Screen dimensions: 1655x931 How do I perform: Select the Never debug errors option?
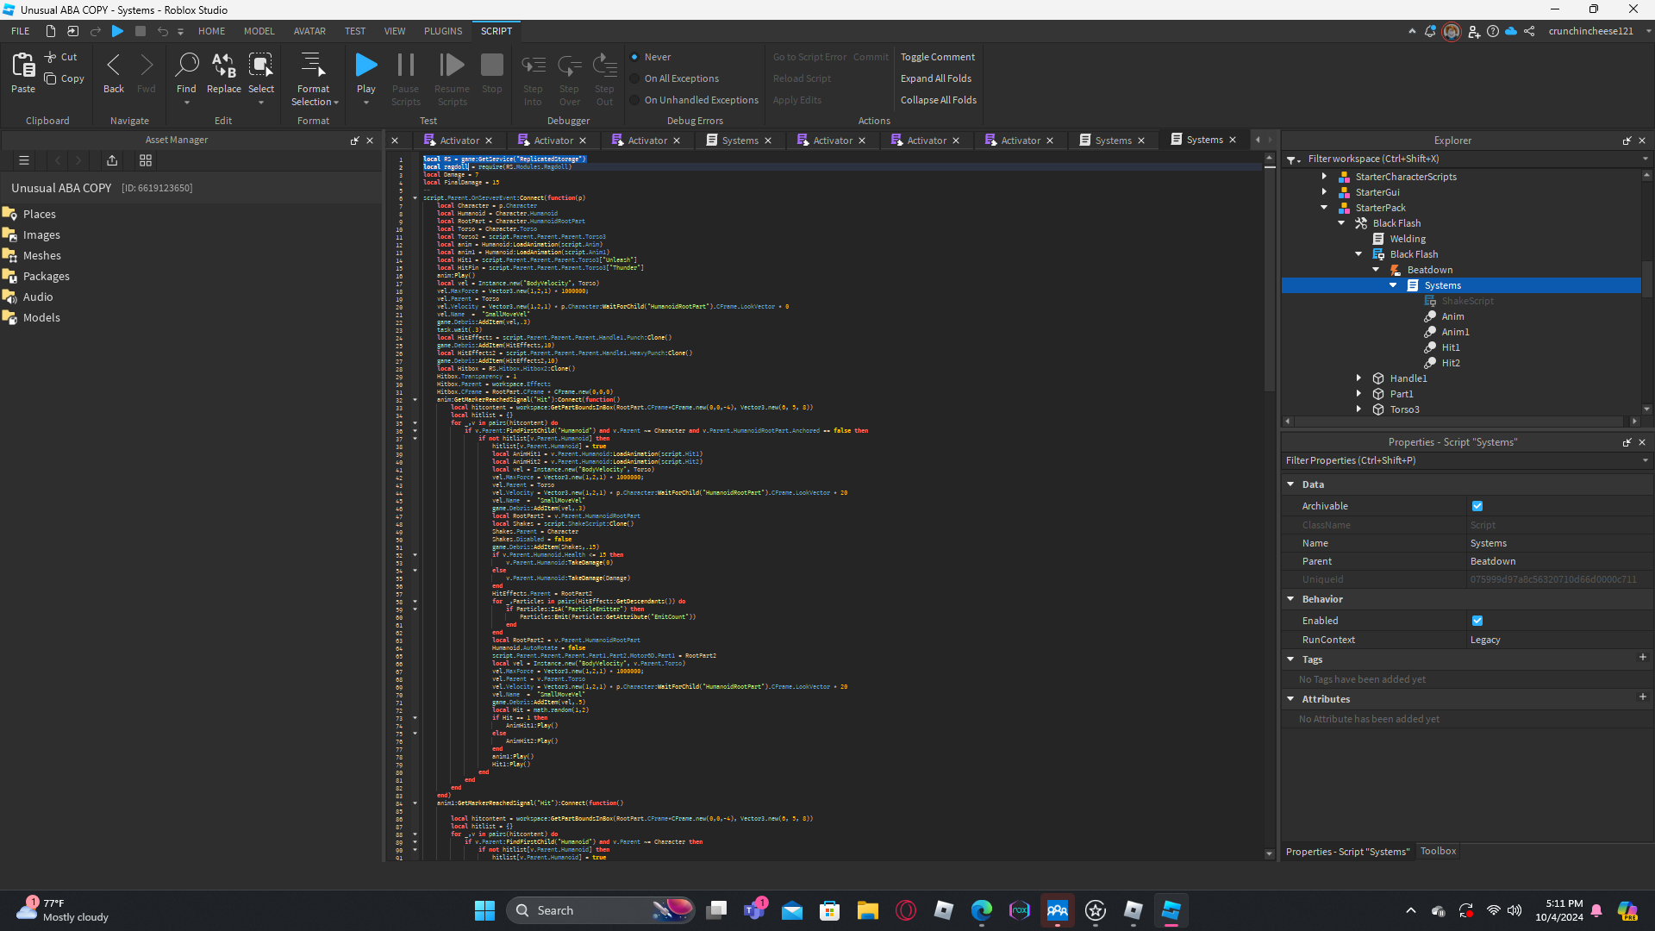click(651, 57)
